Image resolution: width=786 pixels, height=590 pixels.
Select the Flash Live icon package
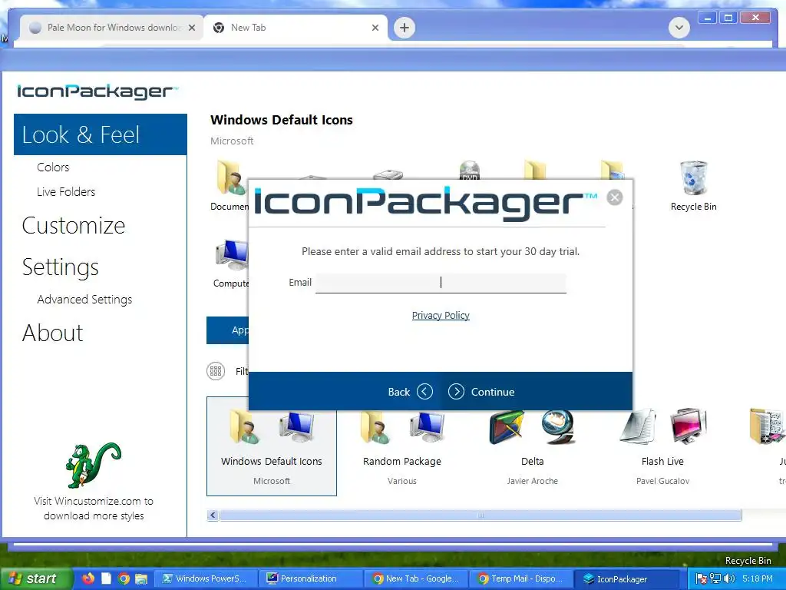[662, 448]
